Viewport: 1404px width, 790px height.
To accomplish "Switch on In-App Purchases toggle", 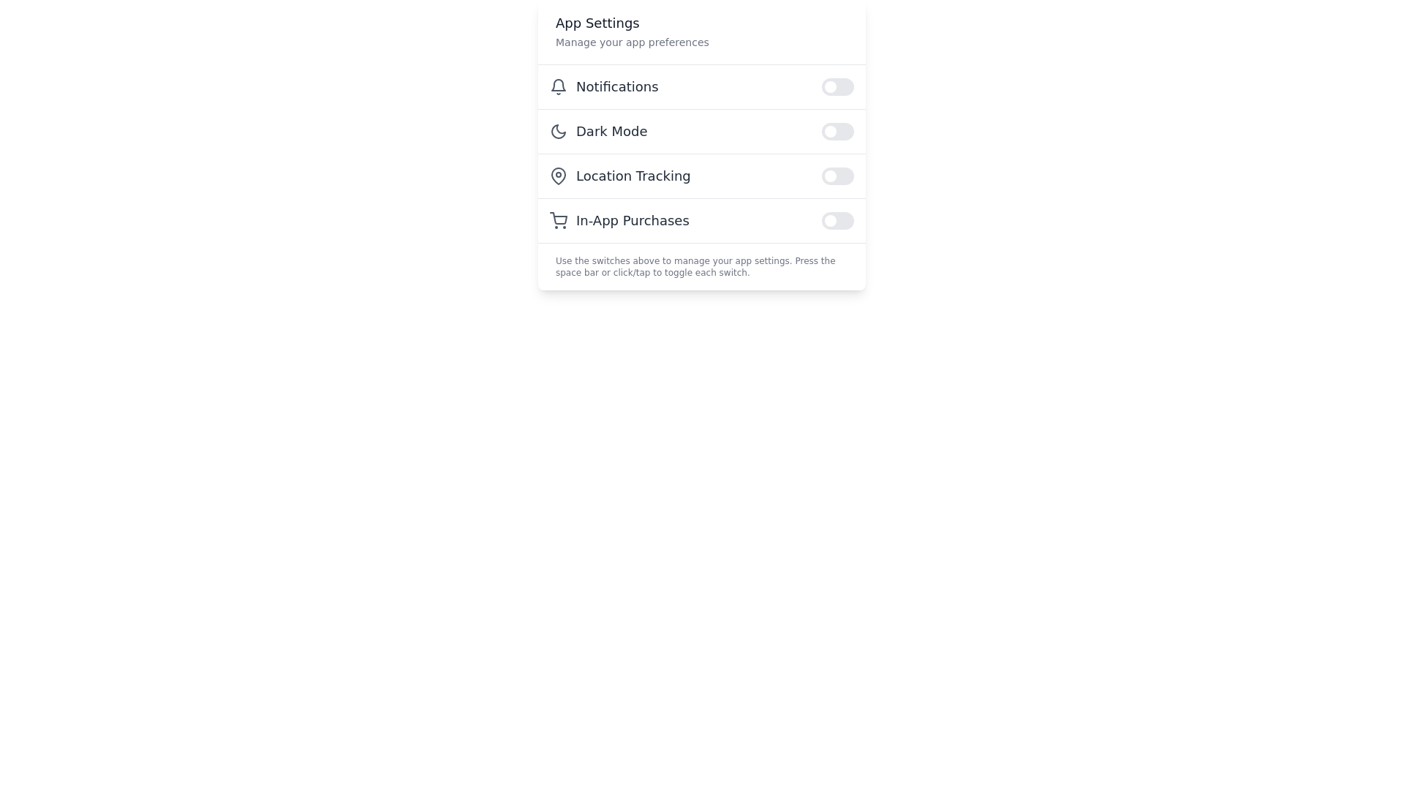I will click(x=838, y=221).
